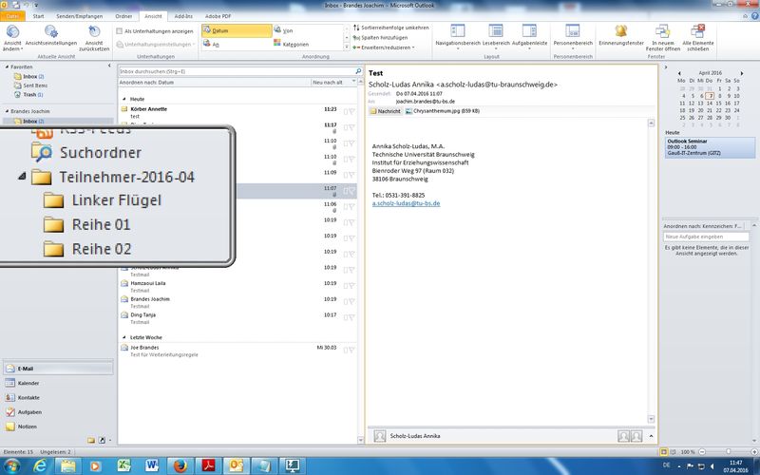Toggle flag on Körber Annette email

[351, 110]
